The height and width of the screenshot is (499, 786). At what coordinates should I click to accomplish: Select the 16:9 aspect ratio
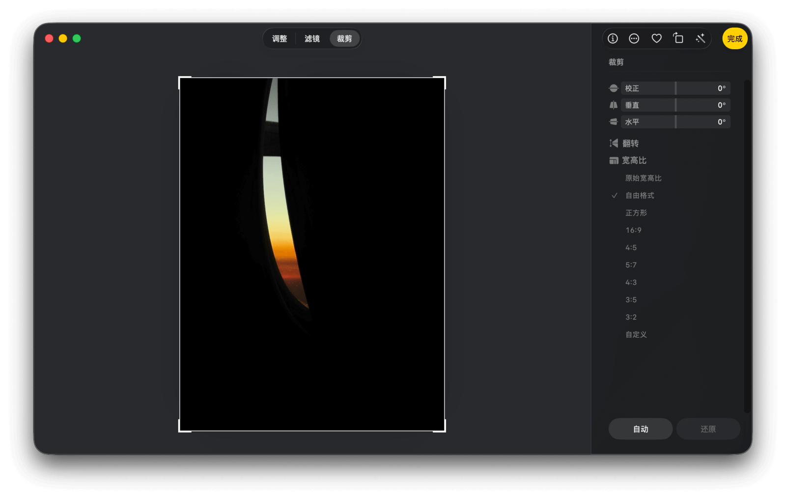[x=633, y=230]
